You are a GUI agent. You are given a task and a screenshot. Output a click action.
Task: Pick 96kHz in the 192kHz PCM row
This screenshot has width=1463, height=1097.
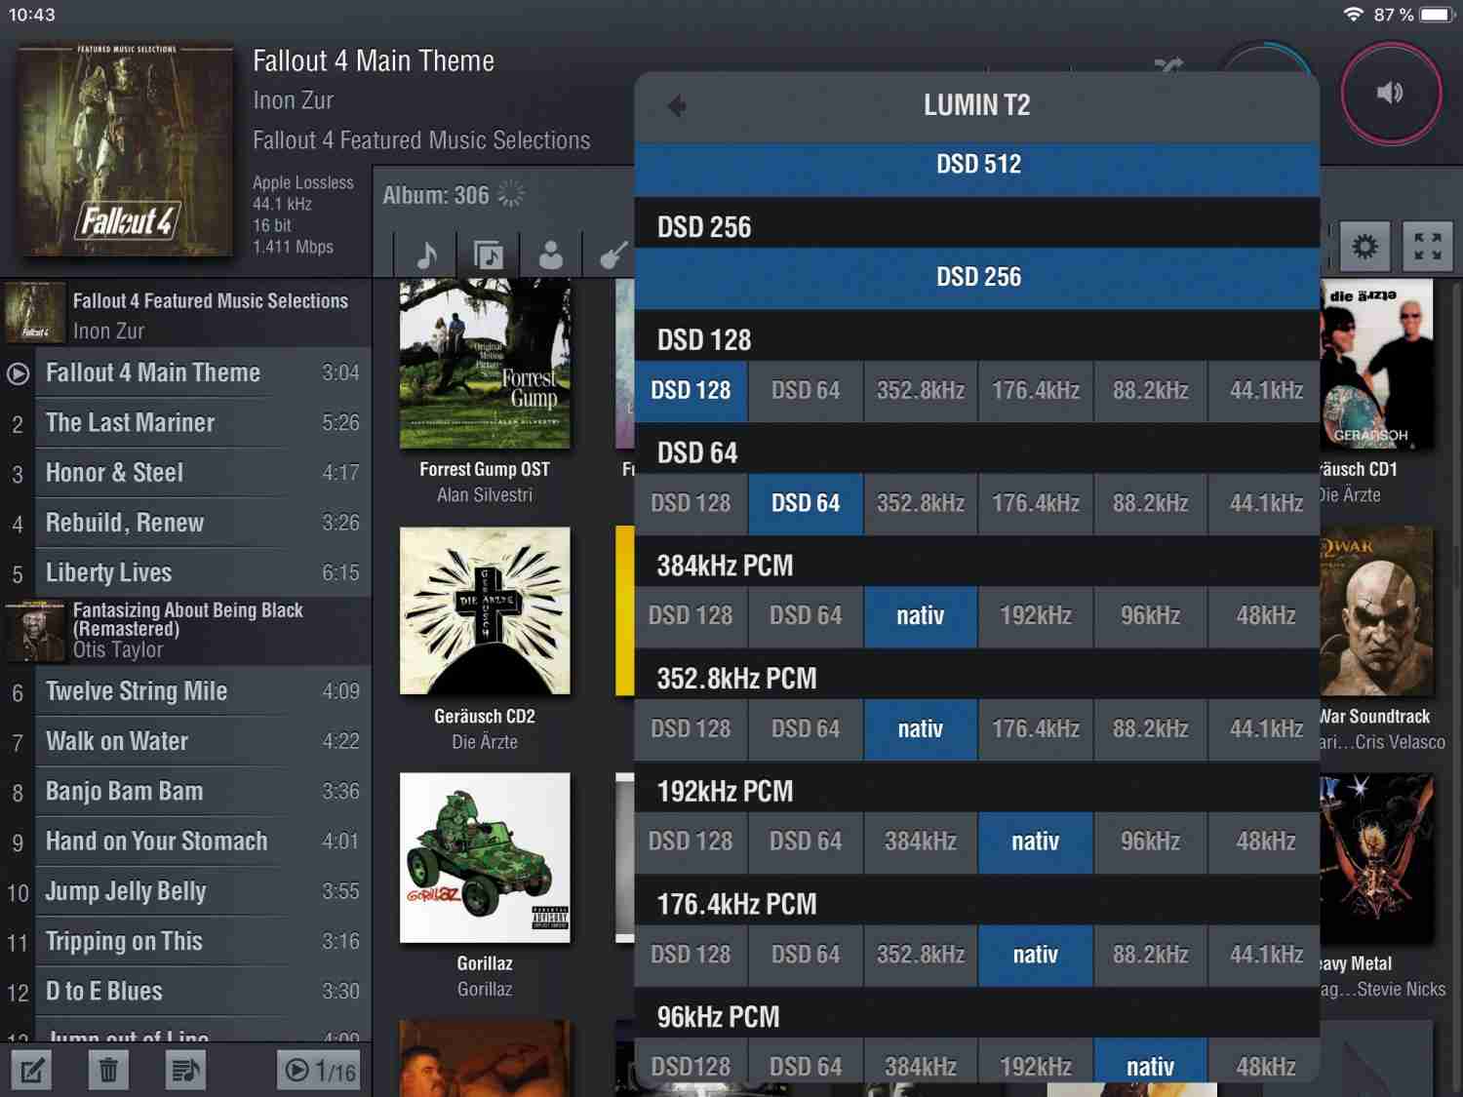point(1151,842)
